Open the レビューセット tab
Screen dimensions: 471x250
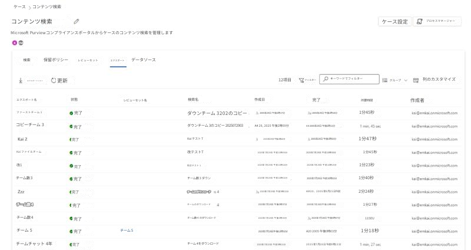[x=88, y=60]
